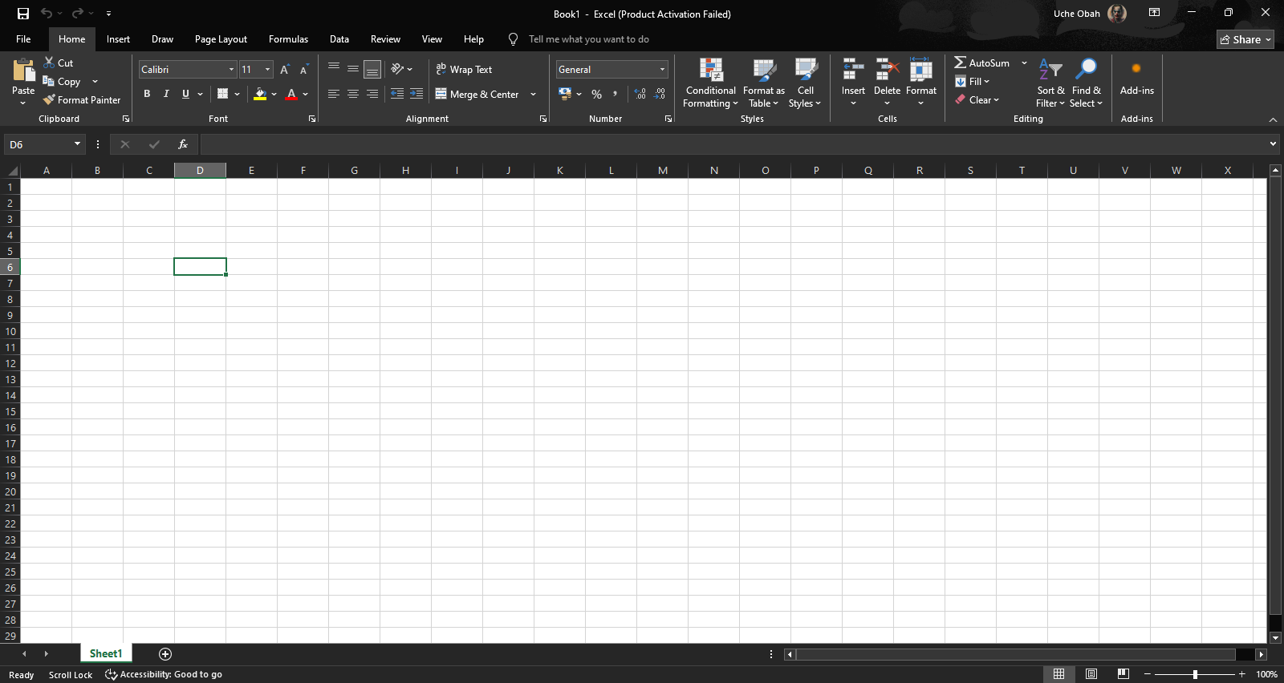Apply the Borders icon
The image size is (1284, 683).
click(x=223, y=94)
